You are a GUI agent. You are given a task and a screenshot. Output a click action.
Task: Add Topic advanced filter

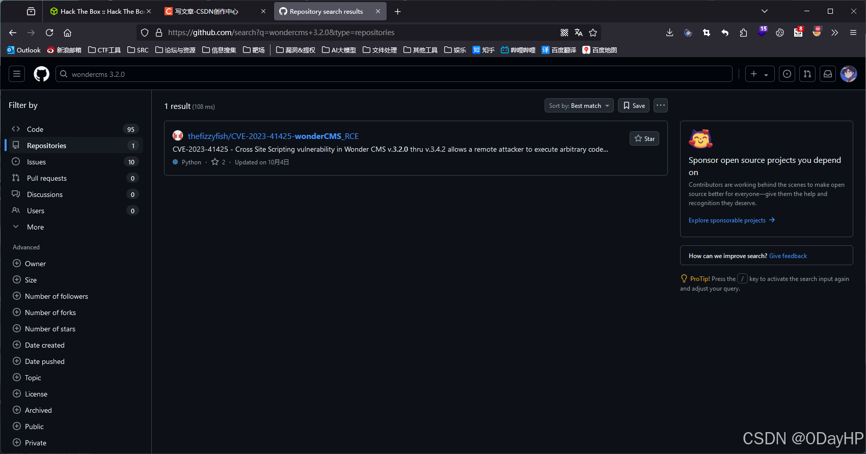(27, 378)
